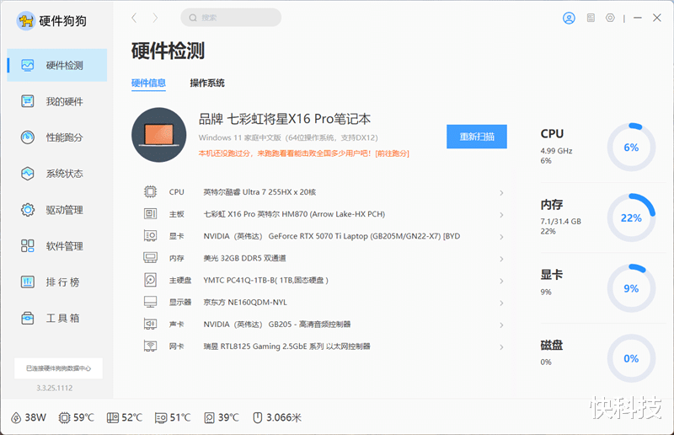Open the user account profile icon
674x435 pixels.
569,18
